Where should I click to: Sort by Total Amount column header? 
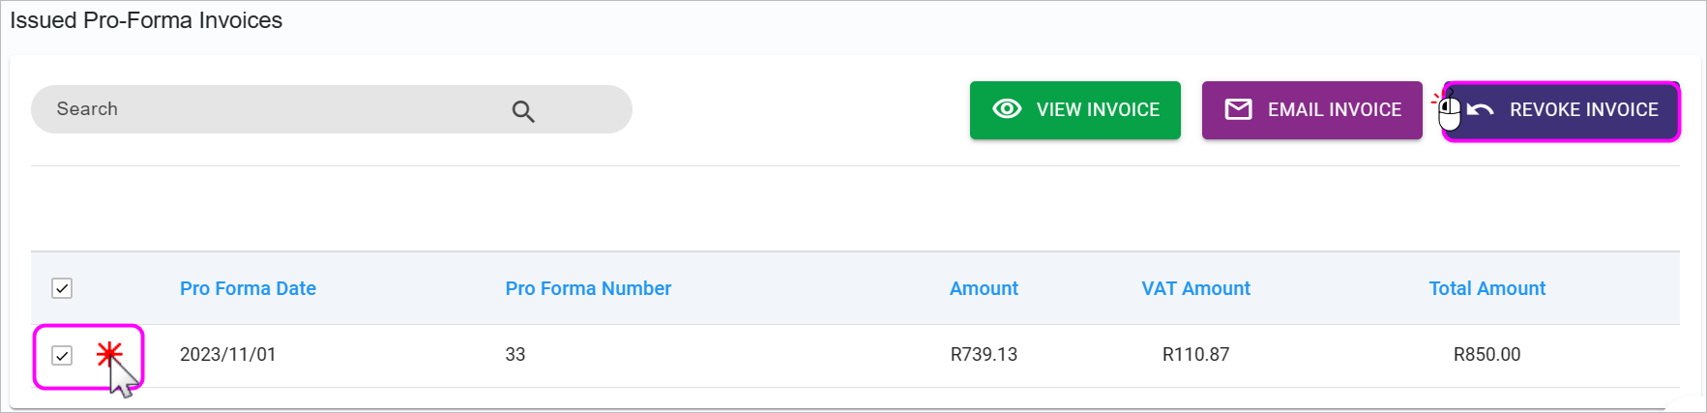[1486, 288]
